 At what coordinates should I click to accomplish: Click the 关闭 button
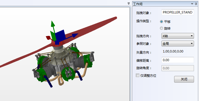point(184,79)
